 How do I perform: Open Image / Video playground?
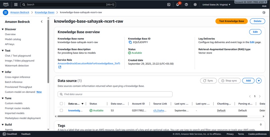tap(19, 61)
